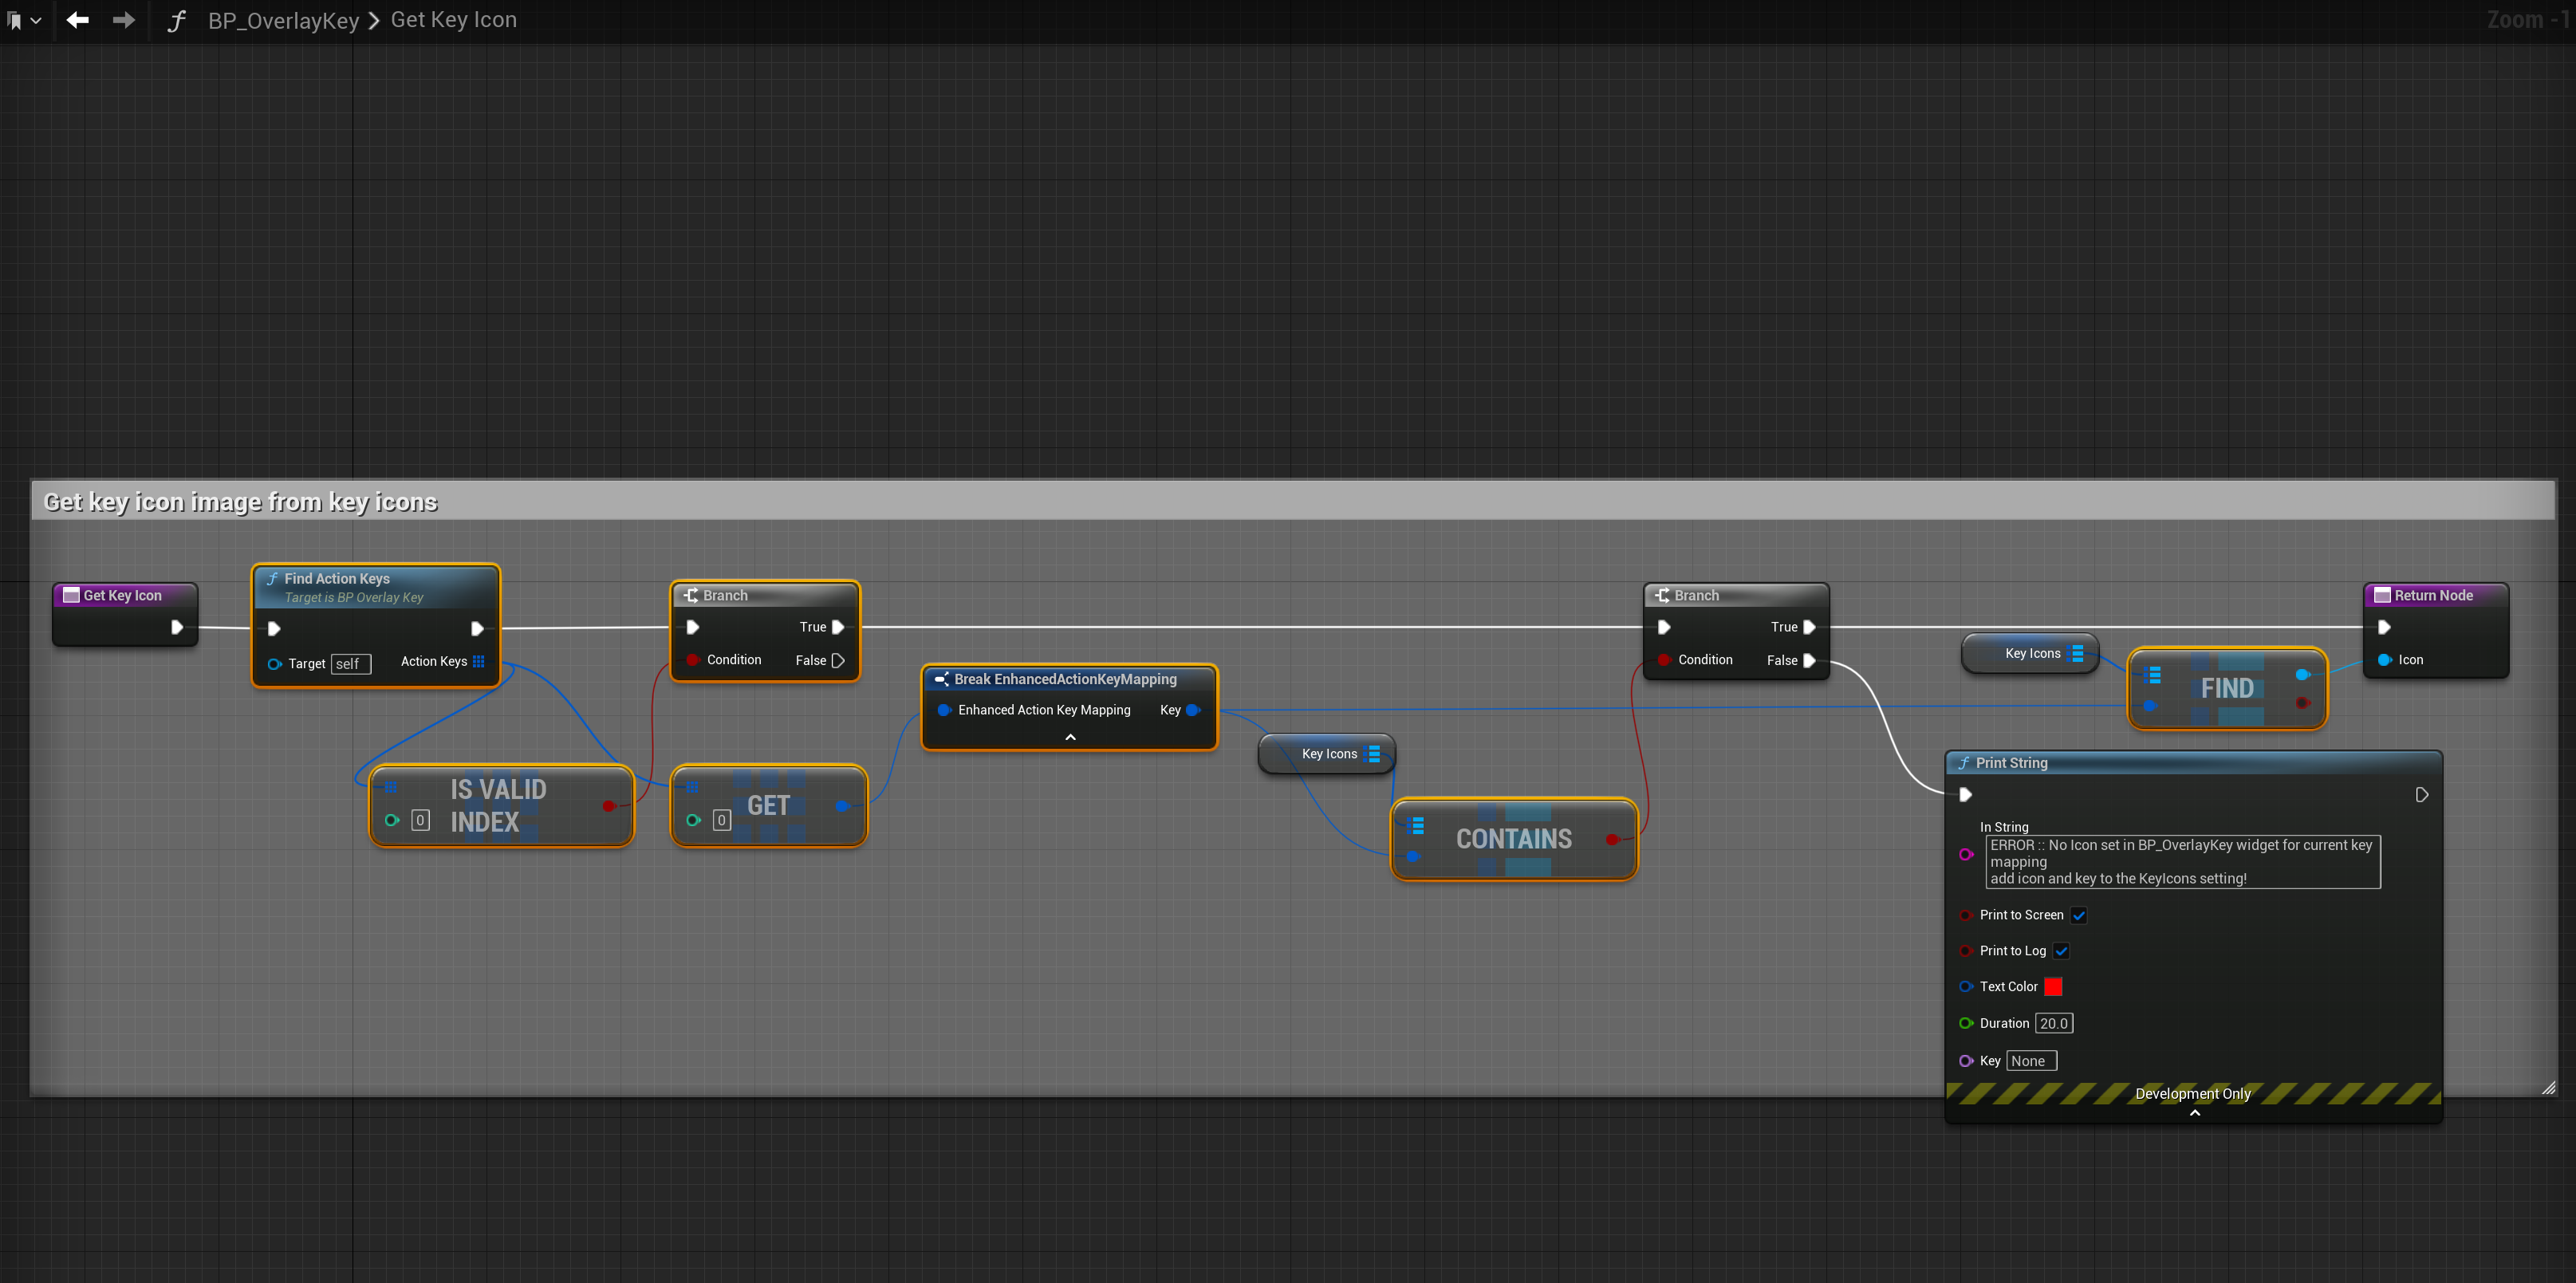Click Get Key Icon breadcrumb item
Screen dimensions: 2576x1283
click(453, 20)
